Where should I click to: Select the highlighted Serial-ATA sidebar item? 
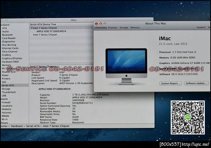14,85
